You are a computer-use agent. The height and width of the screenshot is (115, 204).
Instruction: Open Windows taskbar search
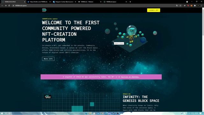click(6, 113)
